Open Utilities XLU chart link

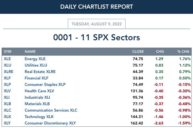[36, 65]
